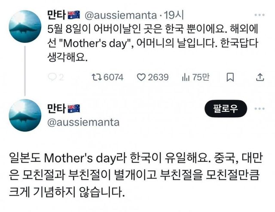
Task: Click the 만타 name left of 팔로우
Action: point(56,108)
